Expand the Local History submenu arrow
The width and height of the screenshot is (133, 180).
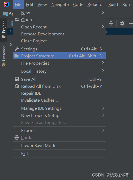103,71
